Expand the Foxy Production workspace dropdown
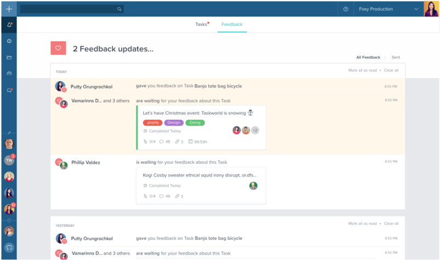This screenshot has width=440, height=260. (x=388, y=9)
